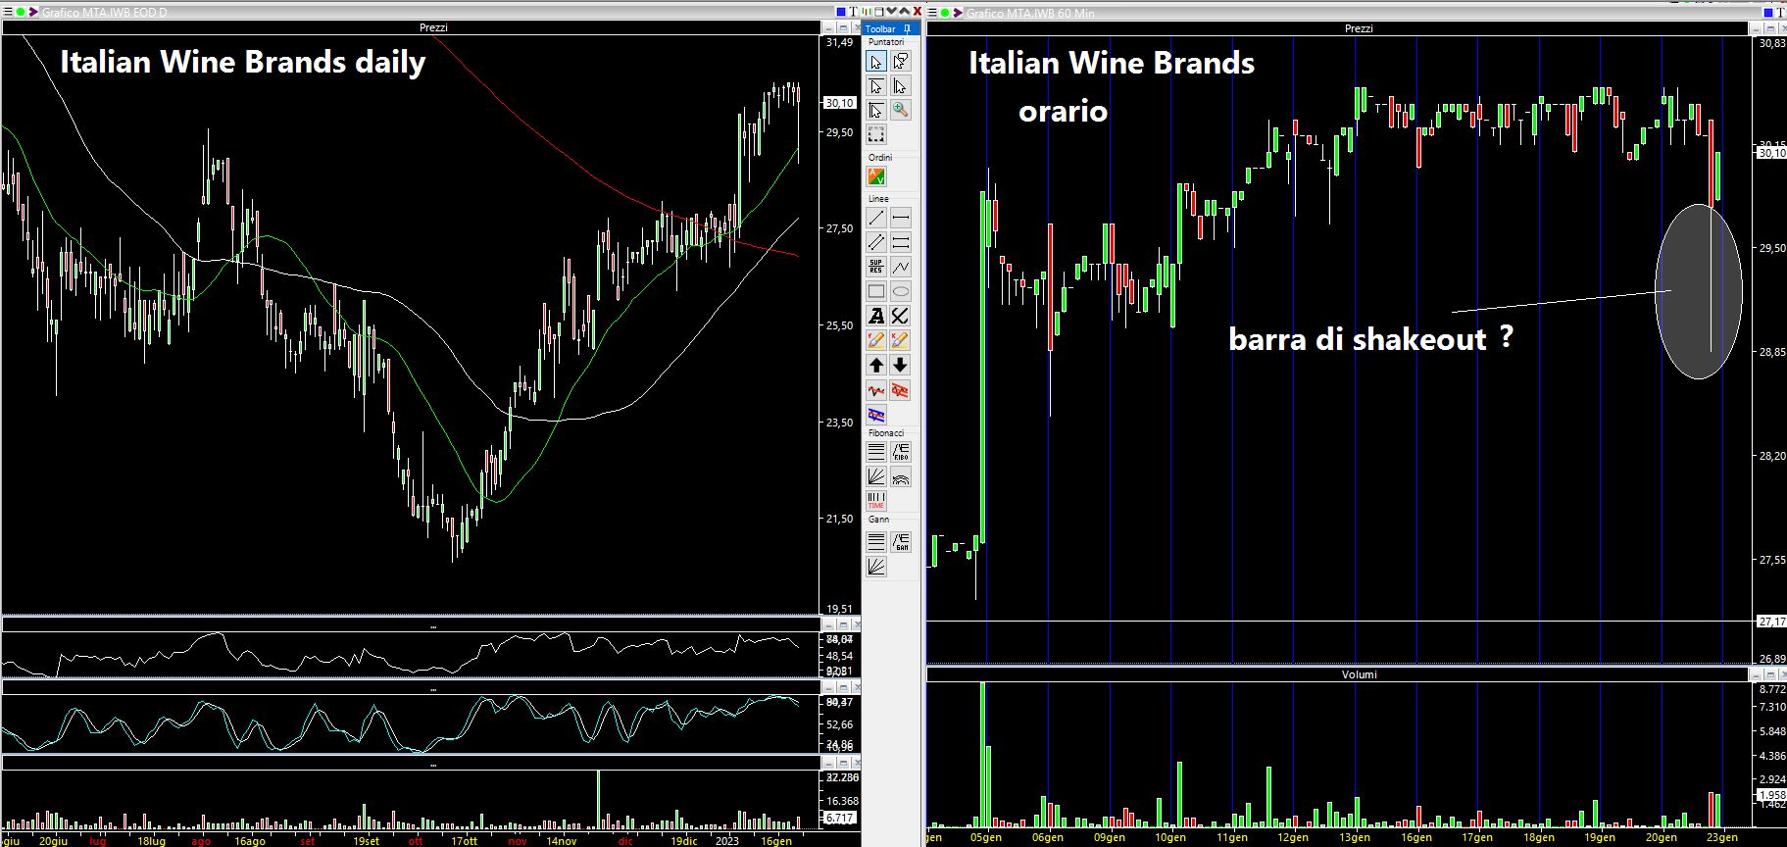Viewport: 1787px width, 847px height.
Task: Select the zigzag polyline tool
Action: (901, 267)
